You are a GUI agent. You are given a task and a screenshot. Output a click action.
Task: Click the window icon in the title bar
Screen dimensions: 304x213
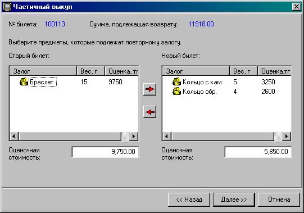click(7, 7)
